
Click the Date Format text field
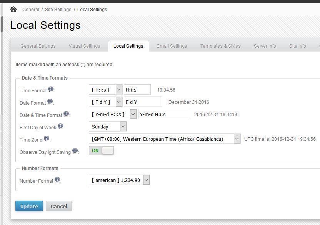point(143,102)
